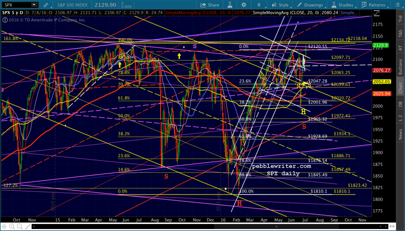
Task: Open the symbol link chain icon
Action: click(45, 5)
